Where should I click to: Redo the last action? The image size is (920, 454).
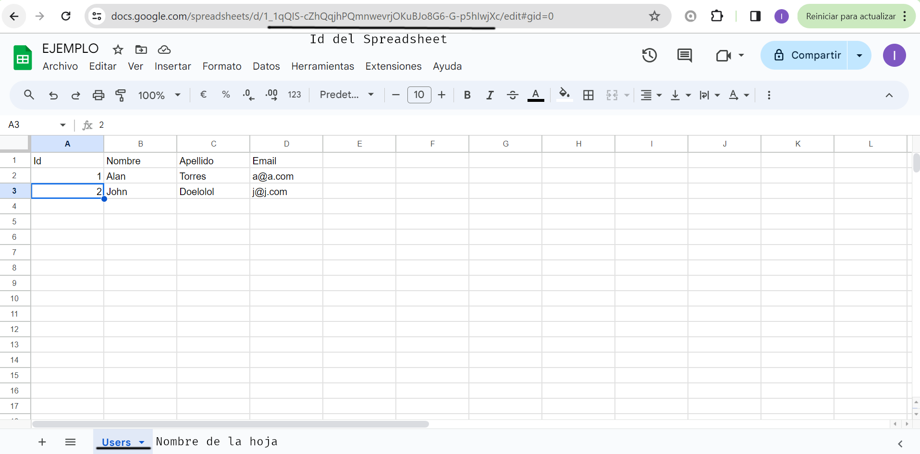tap(75, 95)
